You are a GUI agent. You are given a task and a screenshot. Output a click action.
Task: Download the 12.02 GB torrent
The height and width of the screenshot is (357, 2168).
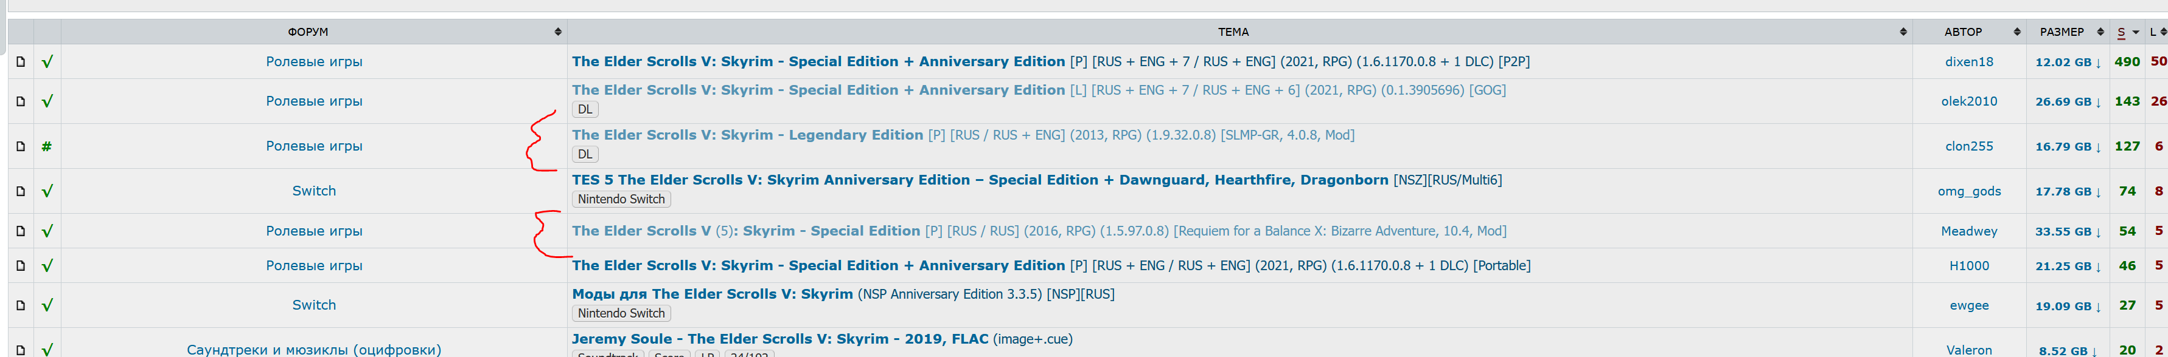pos(2068,62)
